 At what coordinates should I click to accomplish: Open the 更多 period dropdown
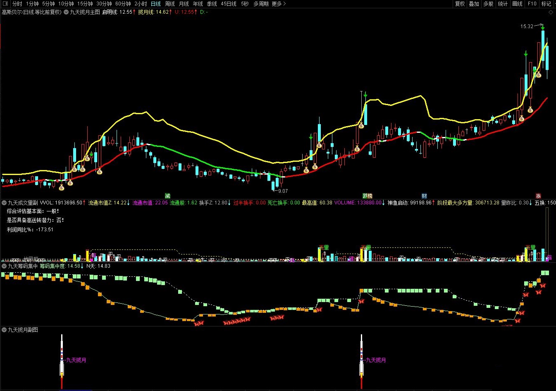click(x=279, y=4)
